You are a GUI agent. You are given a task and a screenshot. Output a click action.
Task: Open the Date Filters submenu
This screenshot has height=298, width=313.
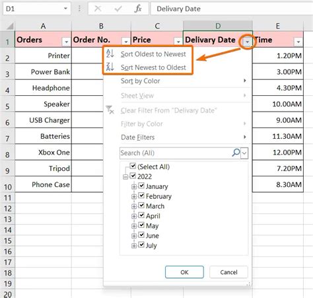pyautogui.click(x=177, y=137)
